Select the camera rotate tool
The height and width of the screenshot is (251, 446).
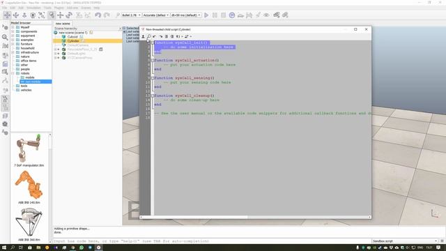pyautogui.click(x=16, y=15)
